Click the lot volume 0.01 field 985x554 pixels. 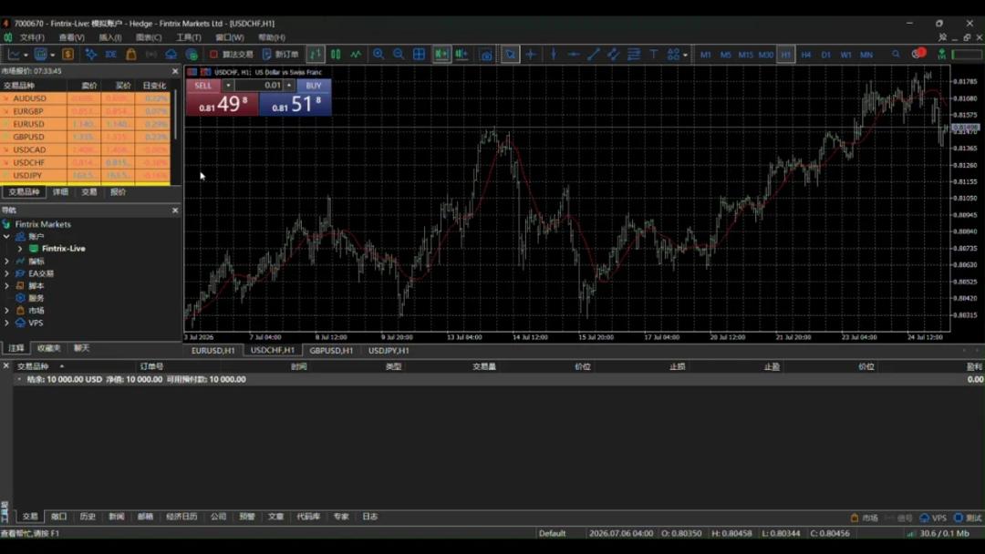(259, 86)
